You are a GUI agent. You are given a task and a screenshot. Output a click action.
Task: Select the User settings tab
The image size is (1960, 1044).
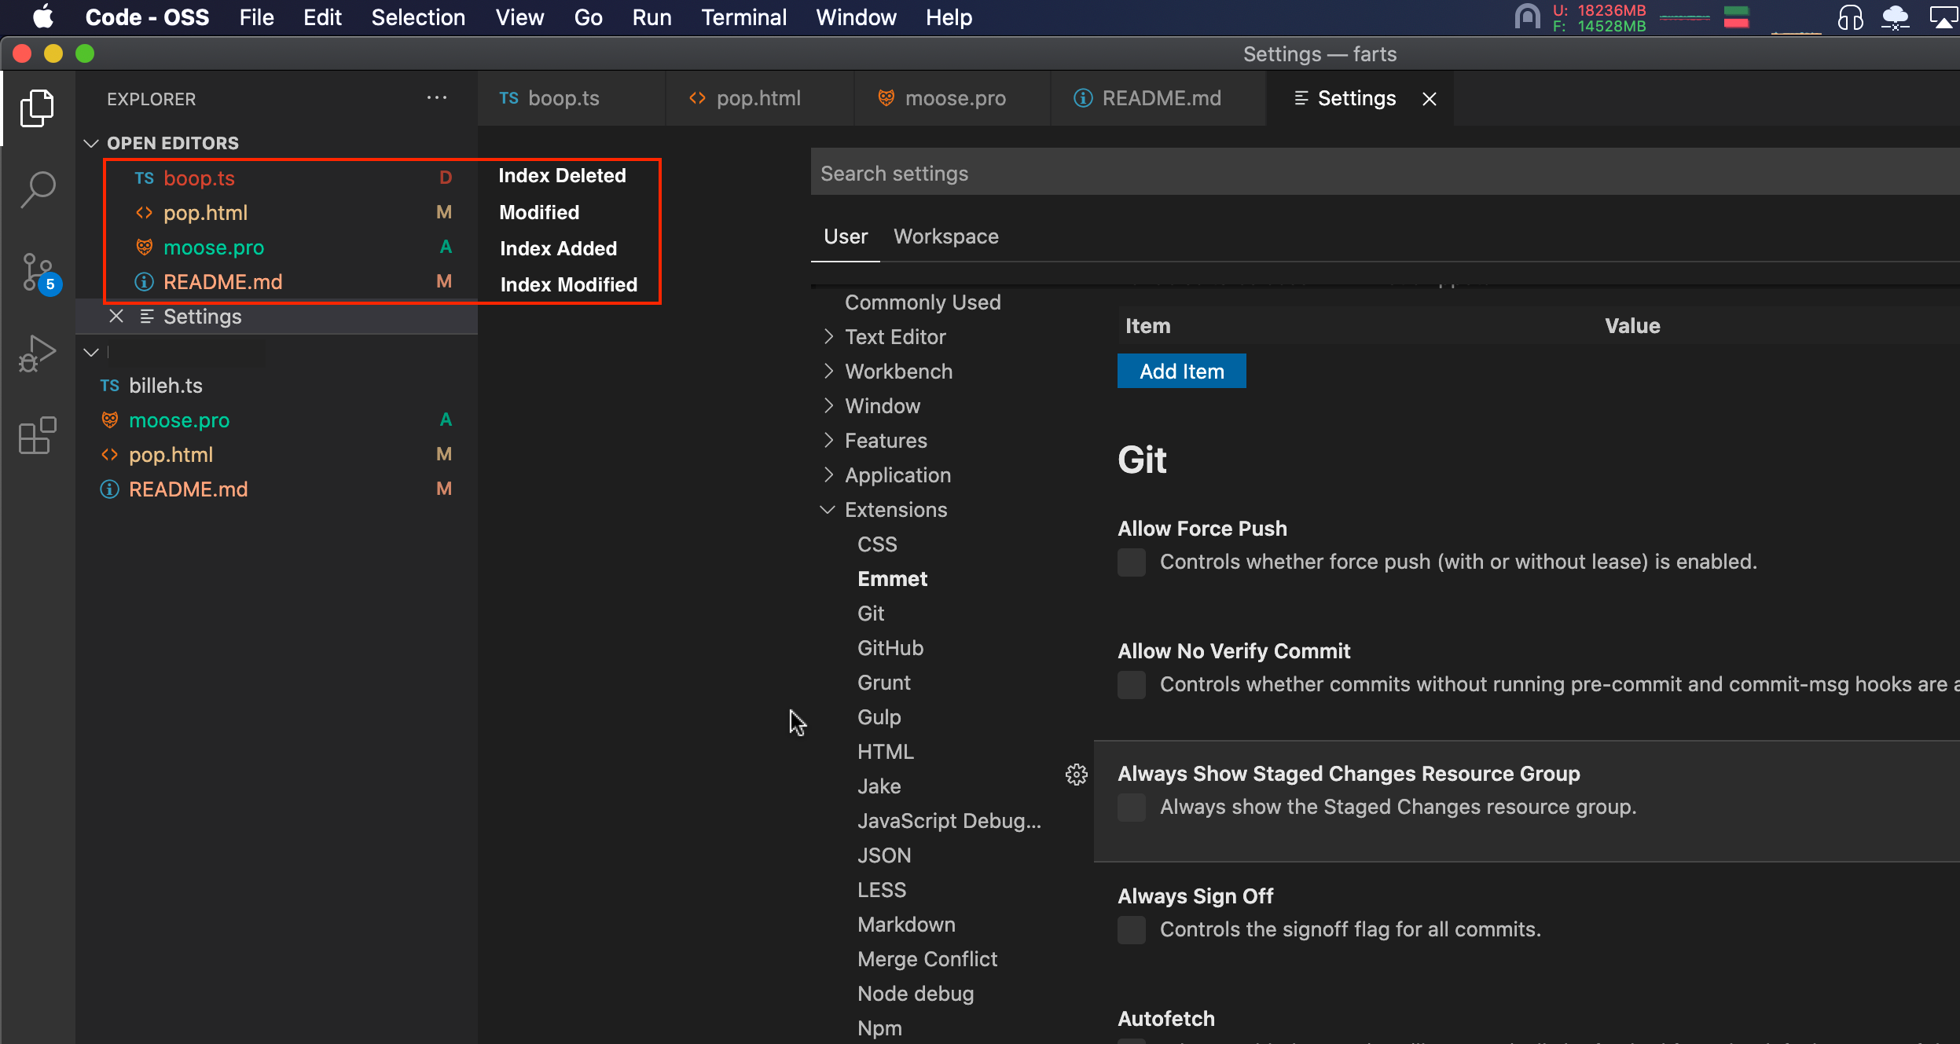846,236
